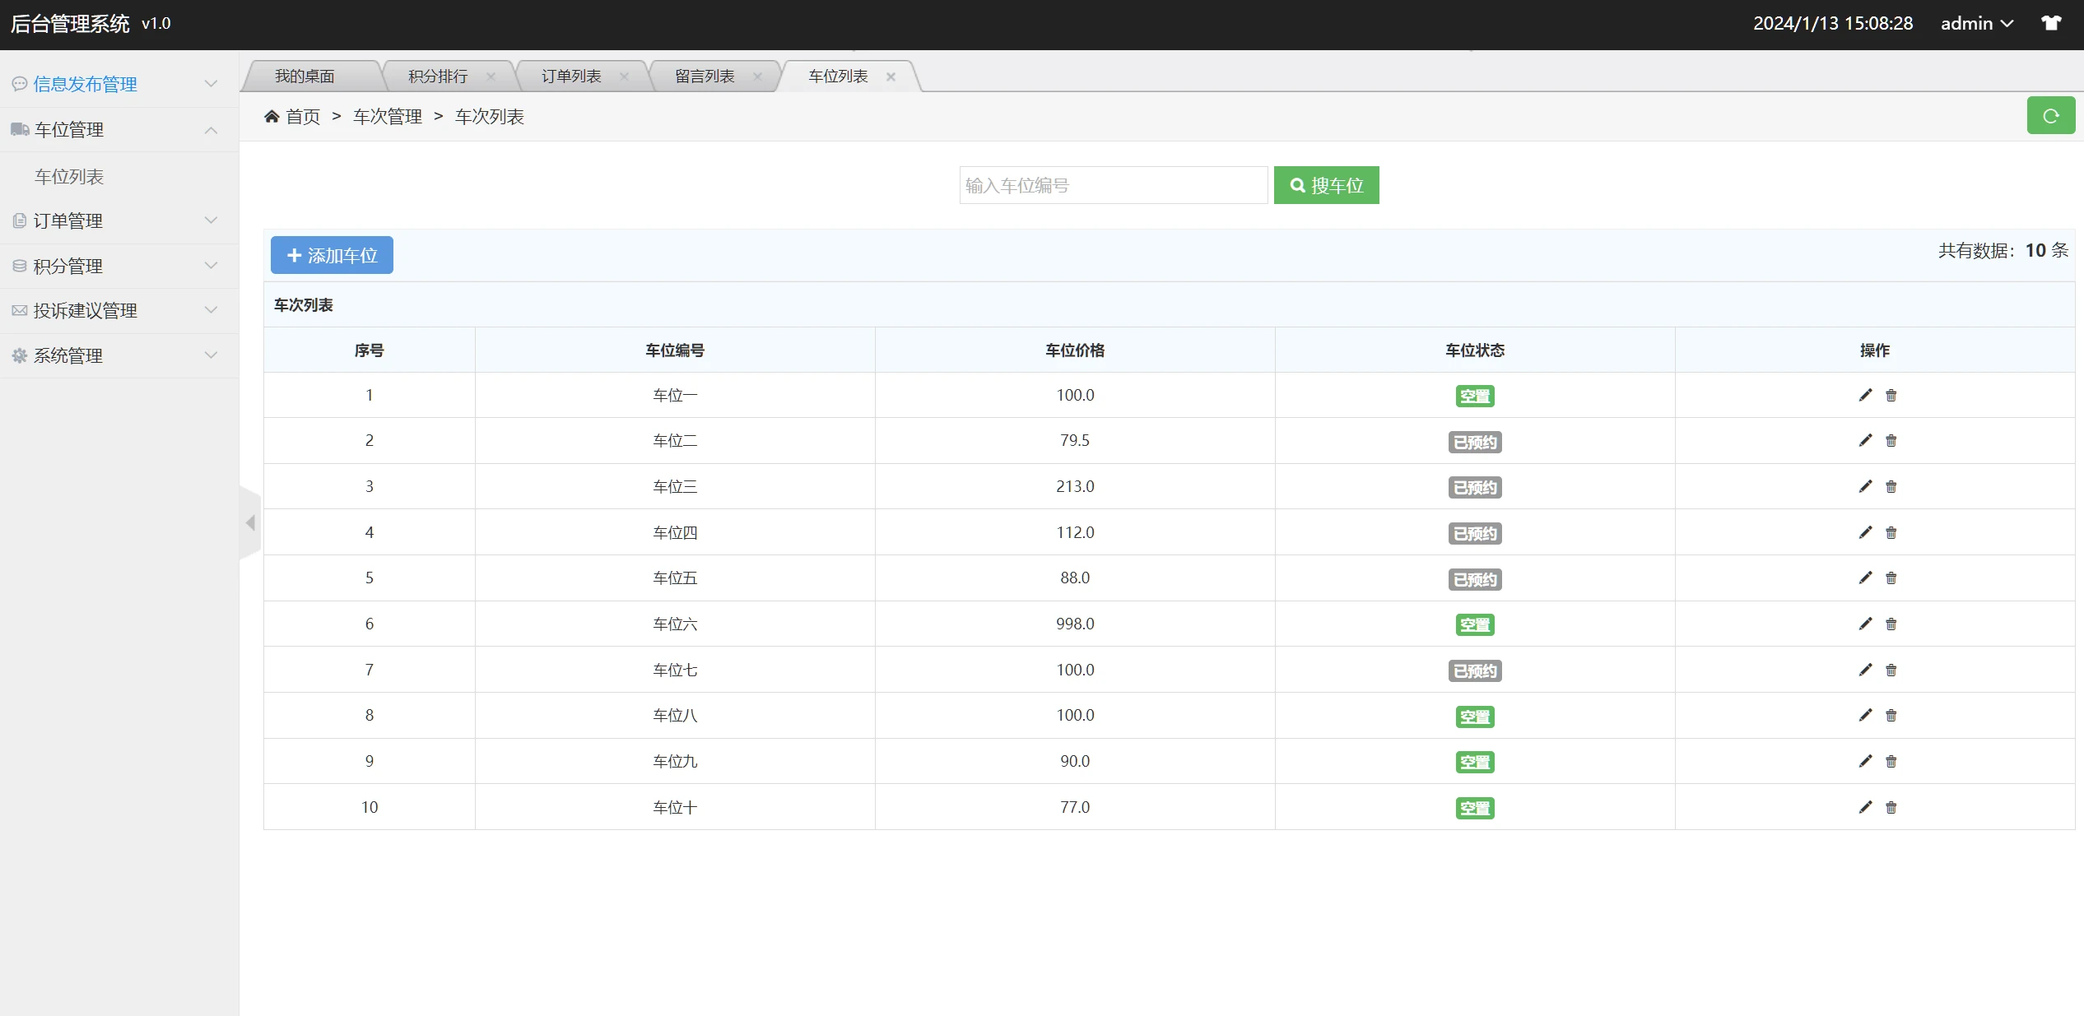Click the home icon in breadcrumb

(272, 117)
